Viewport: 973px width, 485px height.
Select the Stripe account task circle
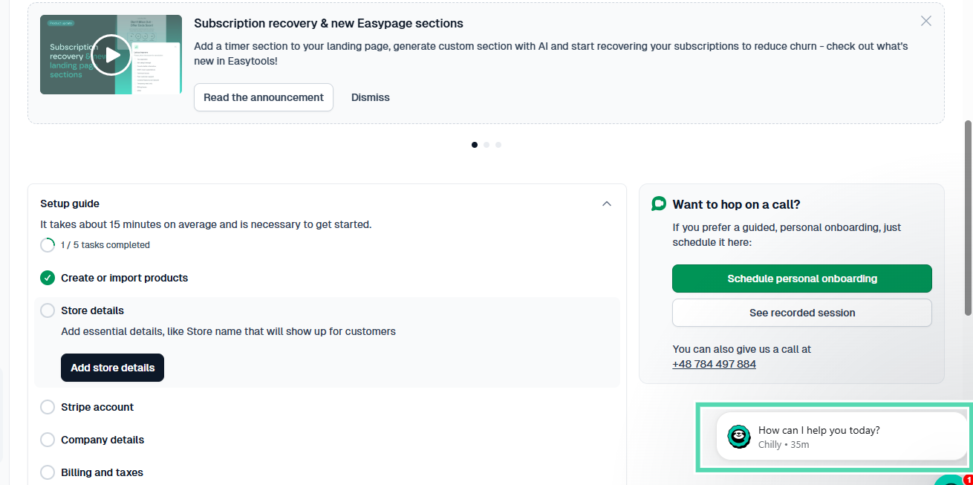(48, 407)
